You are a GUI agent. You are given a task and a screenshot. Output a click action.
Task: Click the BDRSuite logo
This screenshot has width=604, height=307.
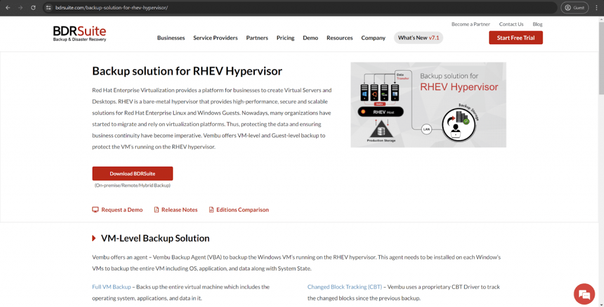(x=80, y=34)
